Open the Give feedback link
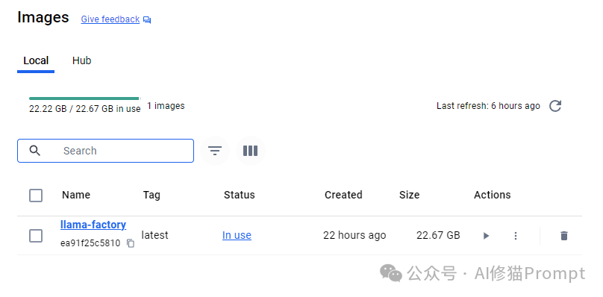The image size is (603, 297). pos(110,19)
